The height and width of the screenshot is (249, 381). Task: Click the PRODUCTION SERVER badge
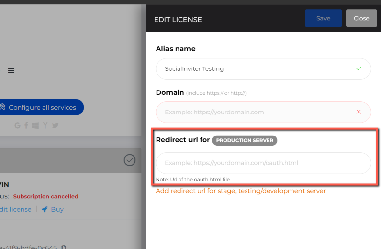pos(245,140)
